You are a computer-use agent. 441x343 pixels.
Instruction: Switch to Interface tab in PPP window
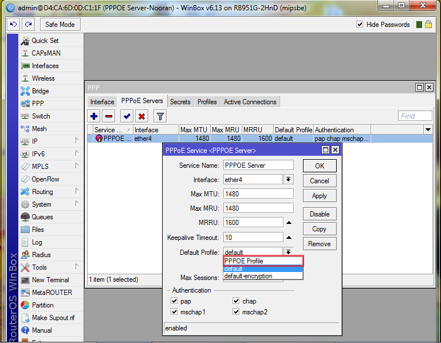pos(102,102)
